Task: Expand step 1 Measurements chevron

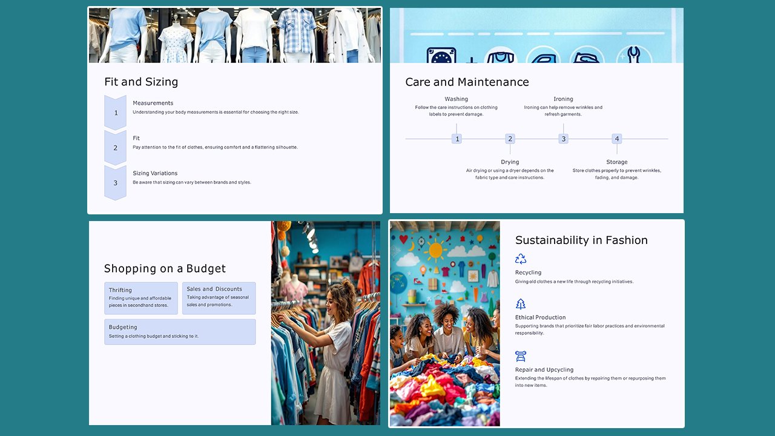Action: (115, 112)
